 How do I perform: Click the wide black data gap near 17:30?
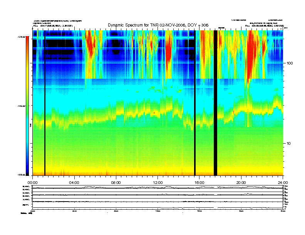215,103
